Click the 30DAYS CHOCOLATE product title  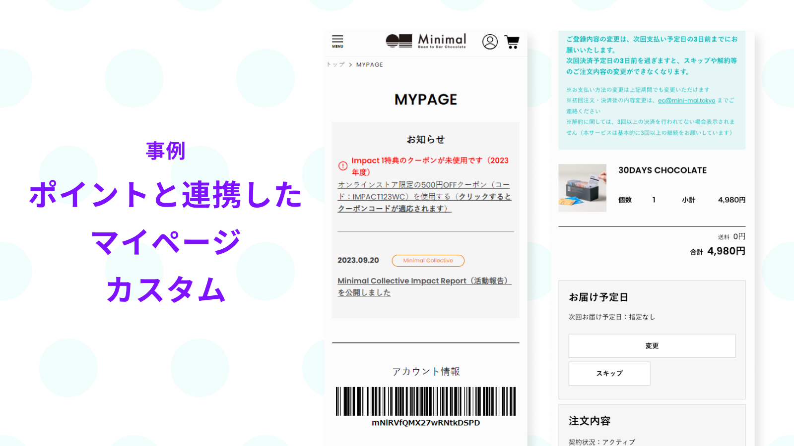[662, 170]
